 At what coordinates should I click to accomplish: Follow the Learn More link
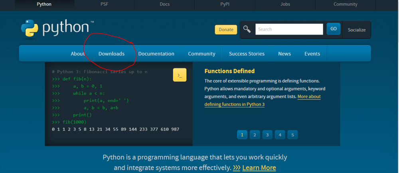click(259, 167)
